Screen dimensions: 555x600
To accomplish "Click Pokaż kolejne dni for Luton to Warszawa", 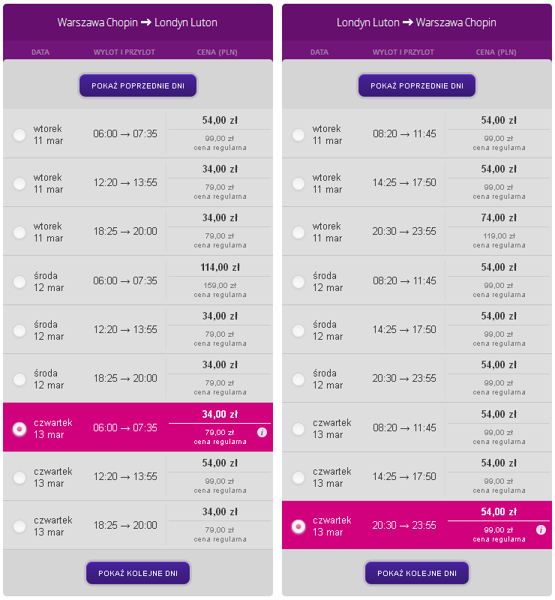I will coord(417,573).
